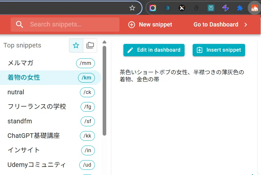This screenshot has height=175, width=261.
Task: Click the /ud shortcut badge
Action: coord(87,165)
